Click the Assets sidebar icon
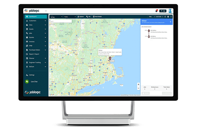This screenshot has width=197, height=131. click(x=27, y=29)
